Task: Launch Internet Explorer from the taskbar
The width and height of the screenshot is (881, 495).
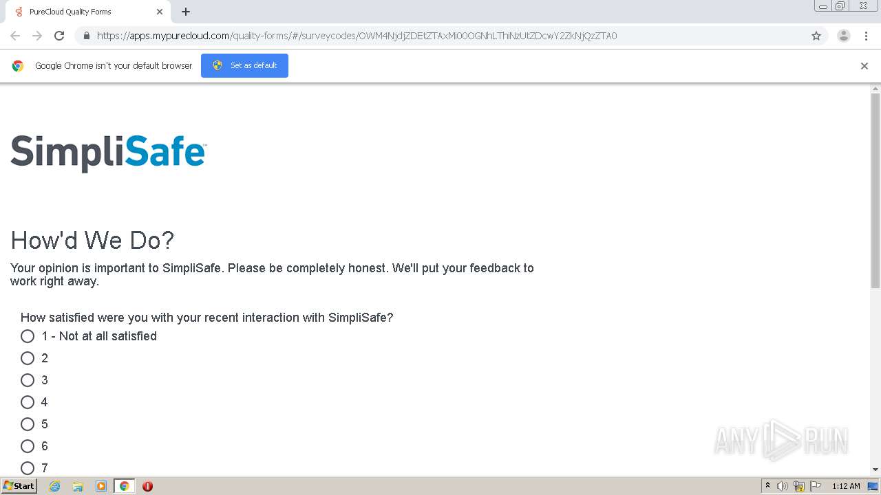Action: pos(55,486)
